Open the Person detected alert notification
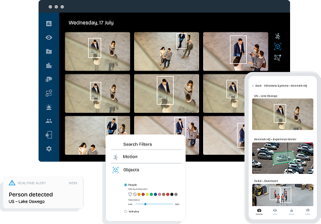321x224 pixels. (x=43, y=193)
